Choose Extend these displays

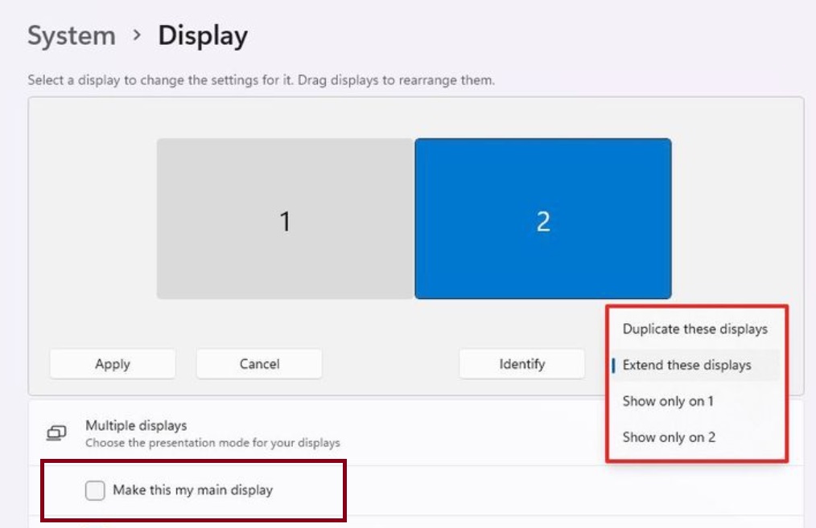(695, 365)
